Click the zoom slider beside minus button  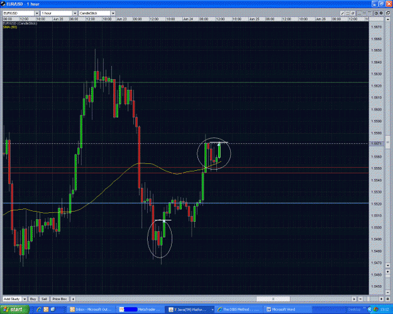click(x=369, y=299)
